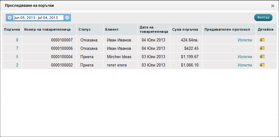Screen dimensions: 279x137
Task: Open details icon for order 8
Action: pos(262,40)
